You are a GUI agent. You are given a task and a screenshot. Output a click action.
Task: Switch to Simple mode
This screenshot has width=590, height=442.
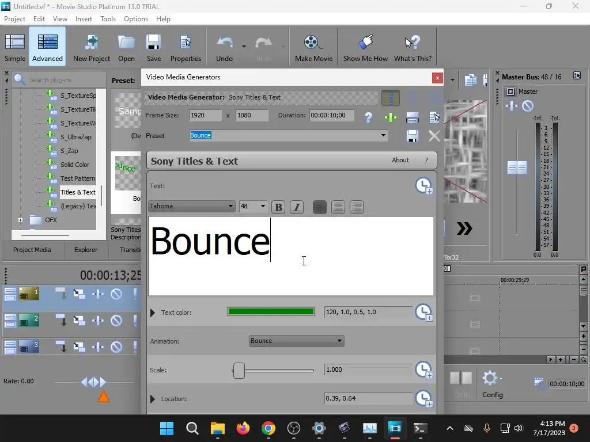15,47
